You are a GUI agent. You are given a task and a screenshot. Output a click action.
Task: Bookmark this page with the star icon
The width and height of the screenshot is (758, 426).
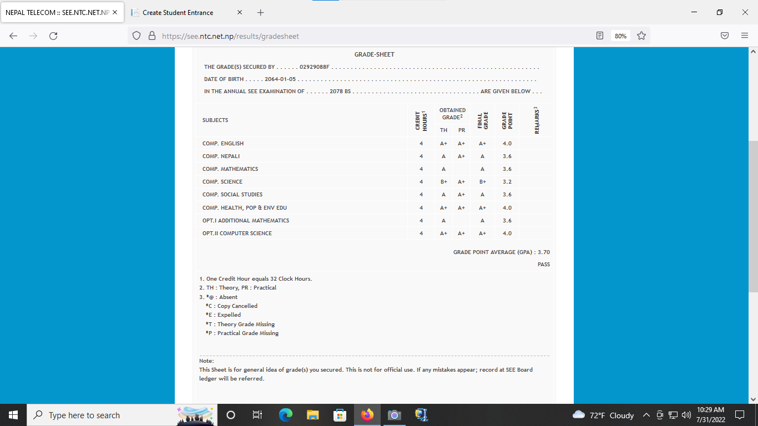click(x=641, y=36)
